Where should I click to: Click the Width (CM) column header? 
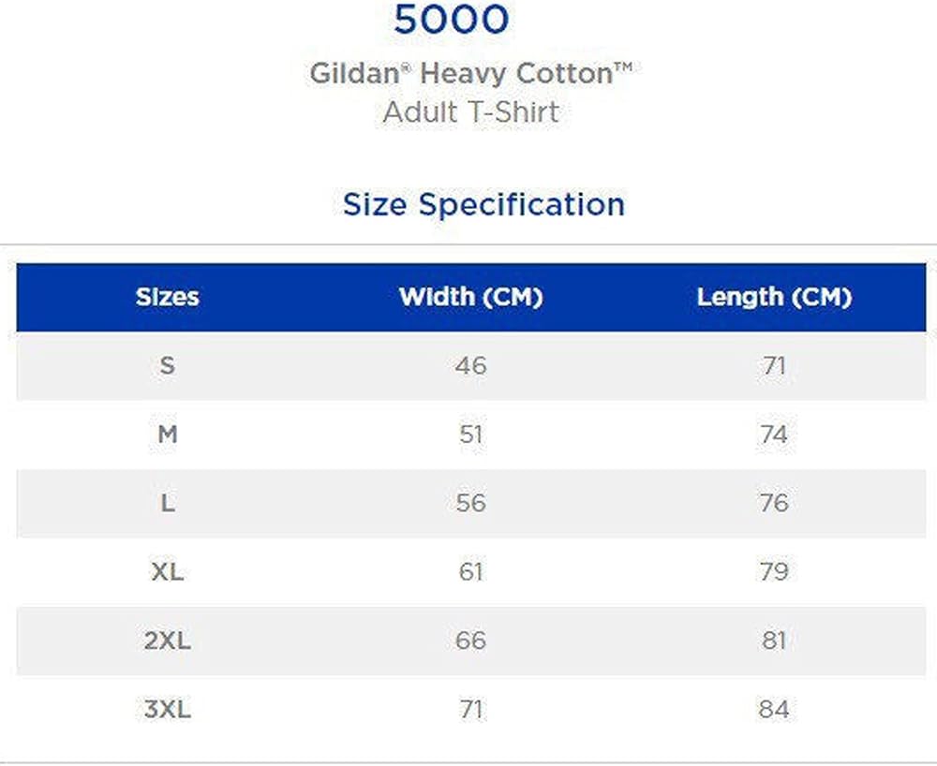(x=471, y=297)
